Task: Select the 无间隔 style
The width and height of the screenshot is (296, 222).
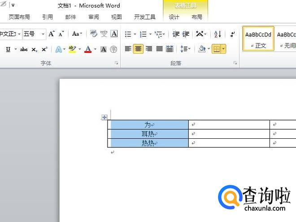Action: [286, 39]
